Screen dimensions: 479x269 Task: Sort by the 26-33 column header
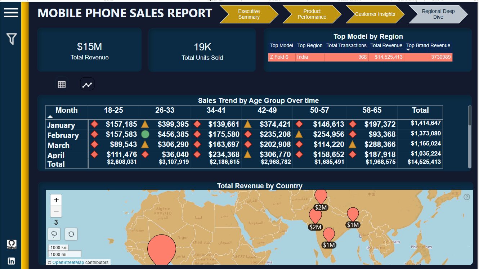click(x=165, y=111)
